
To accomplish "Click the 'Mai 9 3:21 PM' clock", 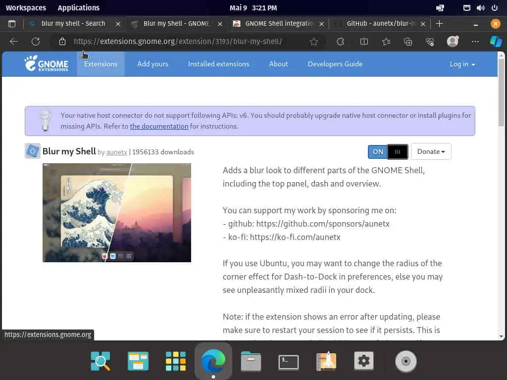I will tap(253, 8).
